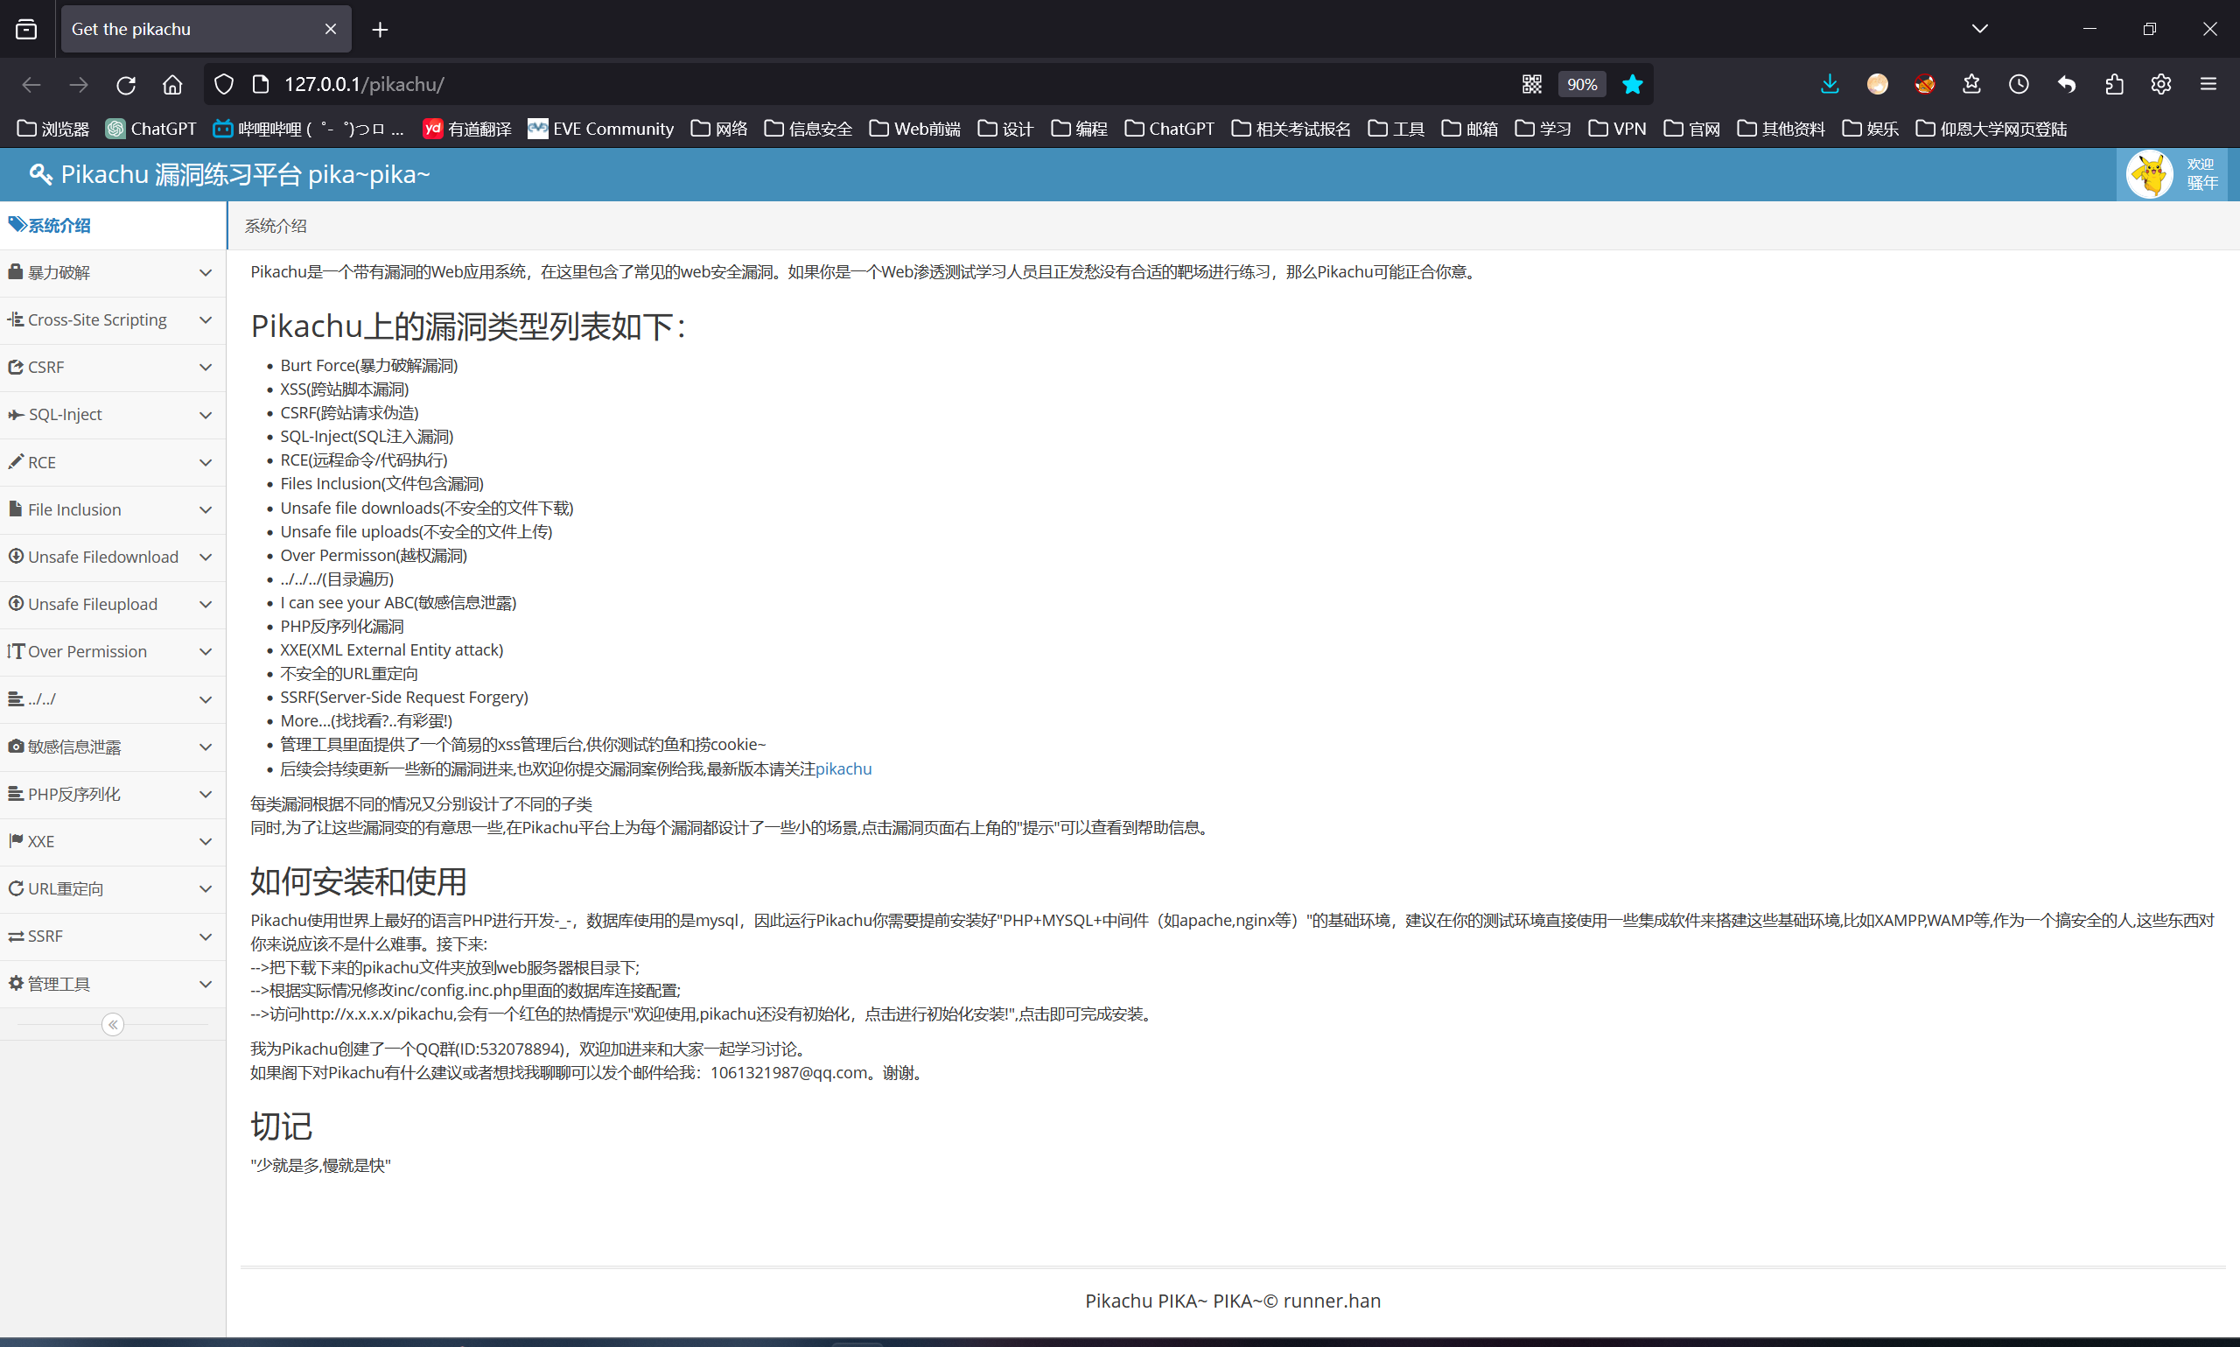
Task: Open the EVE Community bookmark
Action: (x=600, y=129)
